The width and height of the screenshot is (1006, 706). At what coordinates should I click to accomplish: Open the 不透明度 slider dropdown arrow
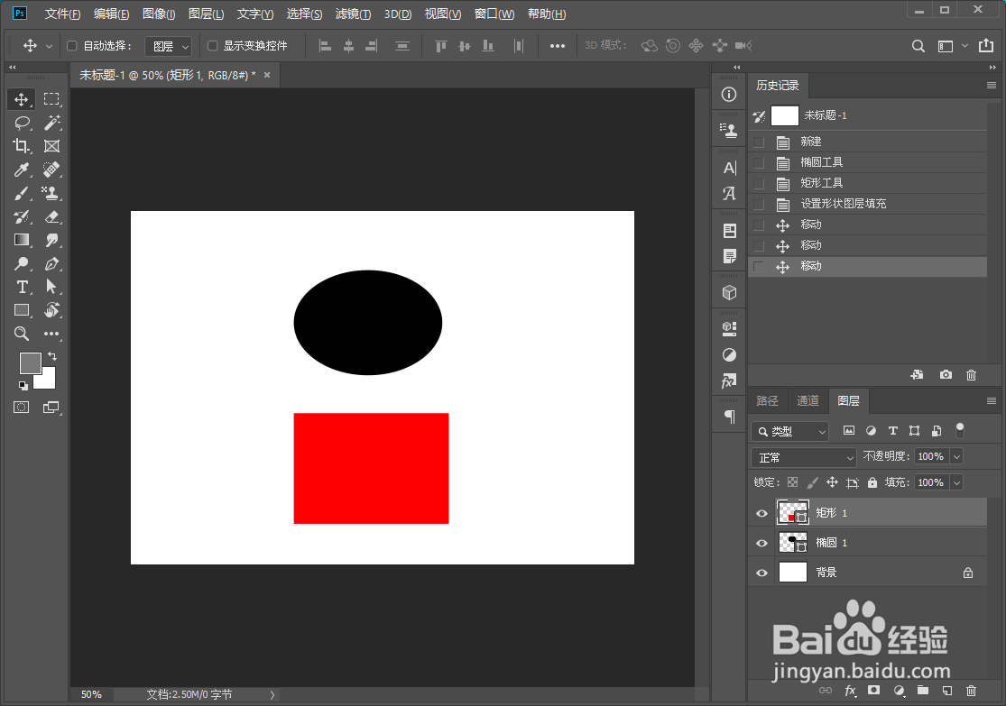(x=956, y=456)
